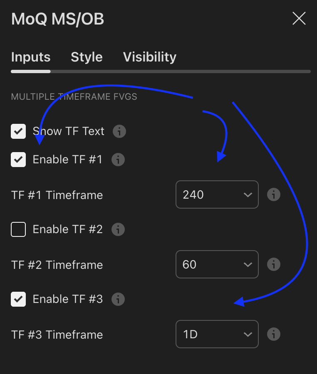
Task: Uncheck the Show TF Text checkbox
Action: (x=18, y=131)
